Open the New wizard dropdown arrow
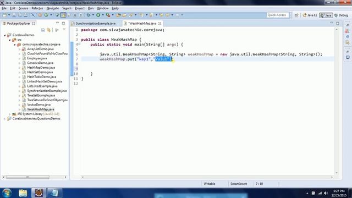This screenshot has width=352, height=198. pos(9,15)
